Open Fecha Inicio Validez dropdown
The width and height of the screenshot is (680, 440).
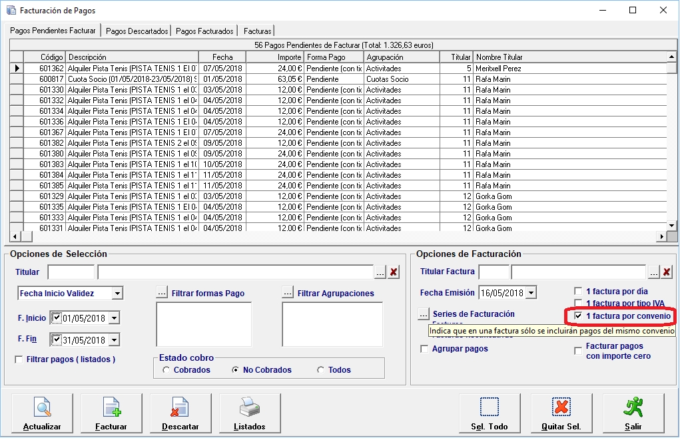coord(117,294)
